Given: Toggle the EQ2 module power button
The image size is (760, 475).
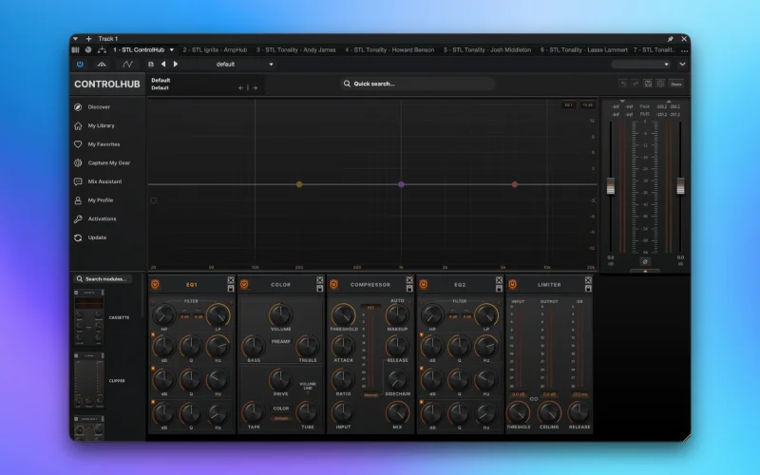Looking at the screenshot, I should pyautogui.click(x=423, y=284).
